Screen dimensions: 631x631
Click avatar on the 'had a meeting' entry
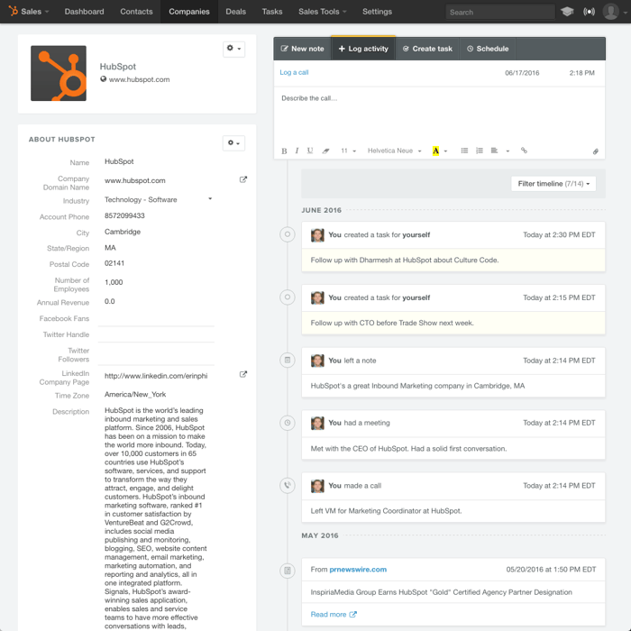pyautogui.click(x=317, y=423)
